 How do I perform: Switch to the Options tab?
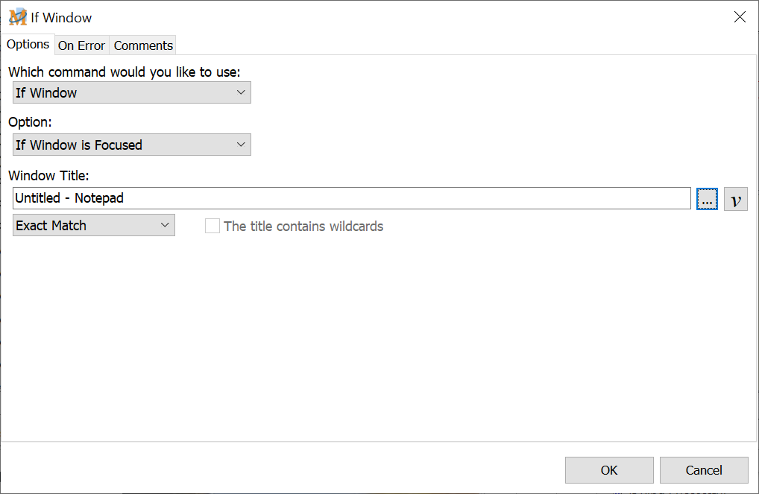point(28,44)
